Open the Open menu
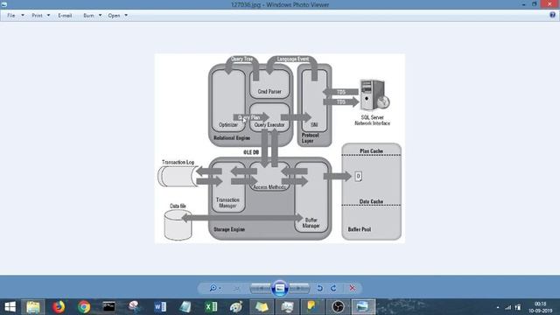 (114, 16)
